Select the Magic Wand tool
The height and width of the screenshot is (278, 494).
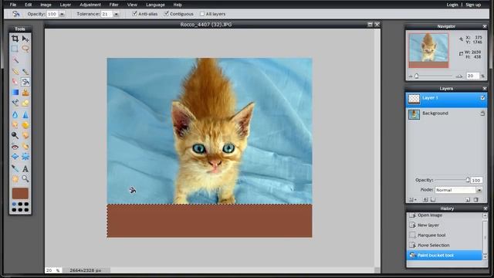pos(15,60)
